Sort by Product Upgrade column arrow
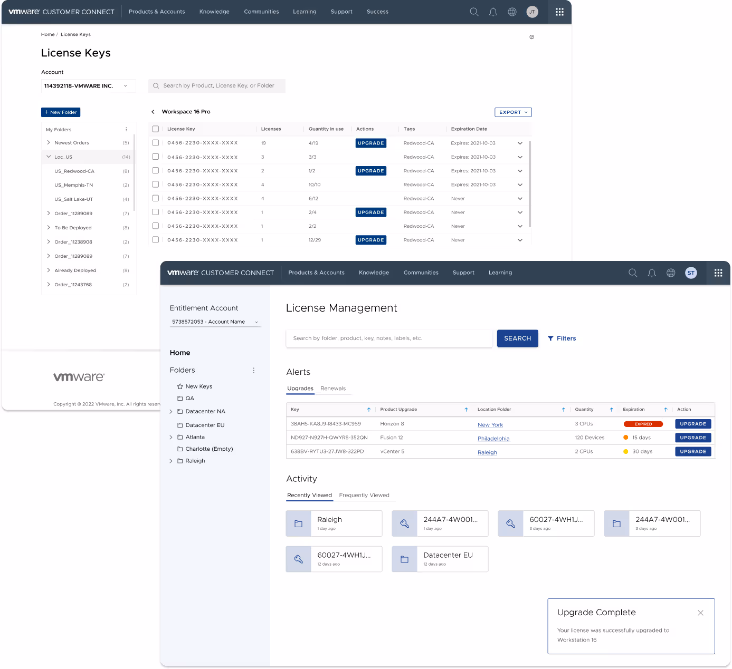 [x=466, y=410]
